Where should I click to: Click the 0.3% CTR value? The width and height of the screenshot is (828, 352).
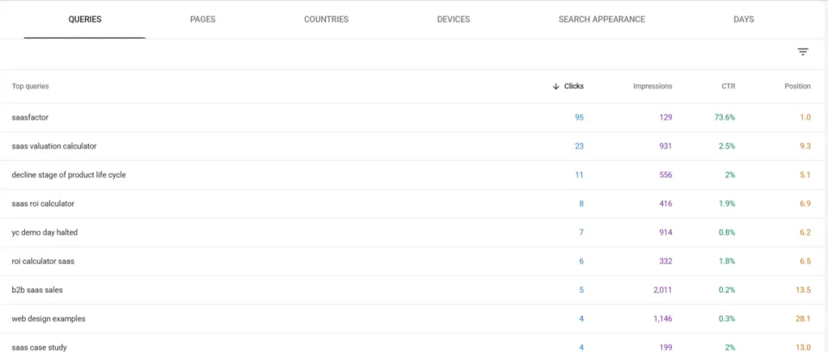(727, 319)
